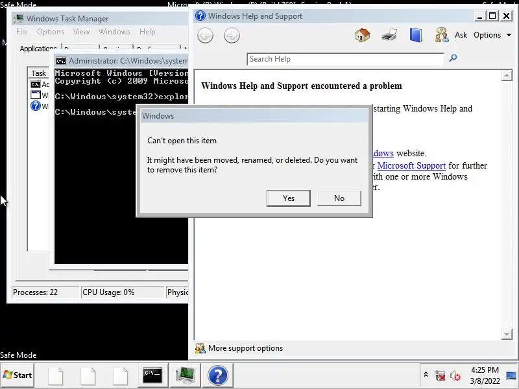Open View menu in Task Manager

pos(82,32)
